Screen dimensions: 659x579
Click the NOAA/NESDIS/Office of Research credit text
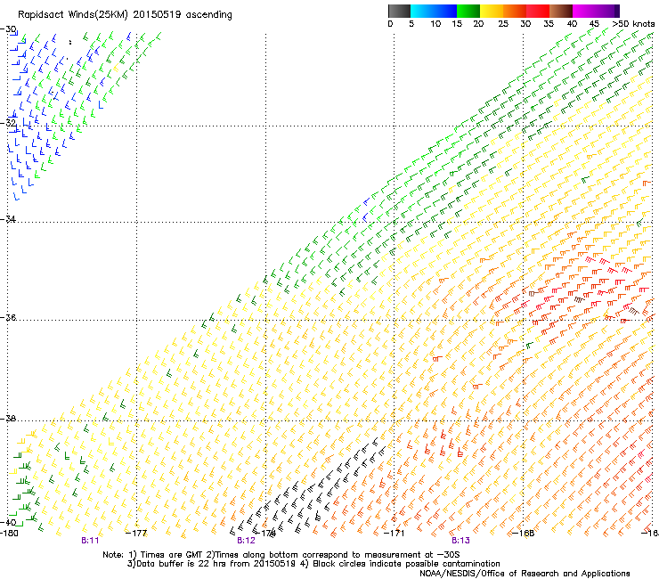(x=525, y=574)
